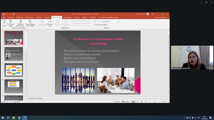Click the slide title text on the slide
Screen dimensions: 214x120
coord(98,41)
